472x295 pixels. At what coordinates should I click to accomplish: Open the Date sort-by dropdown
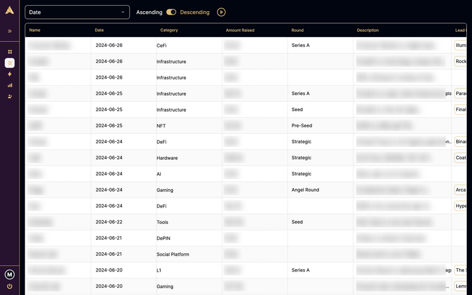coord(77,12)
